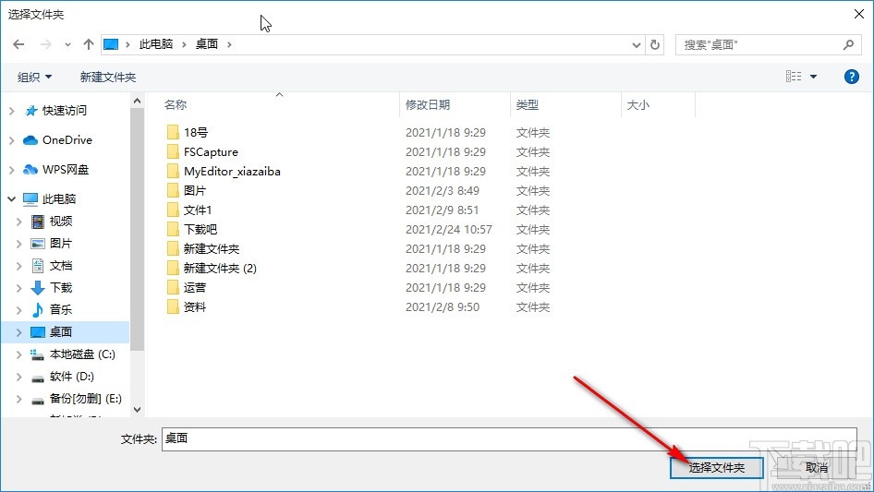Open 备份[勿删] (E:) drive in sidebar
874x492 pixels.
click(85, 399)
